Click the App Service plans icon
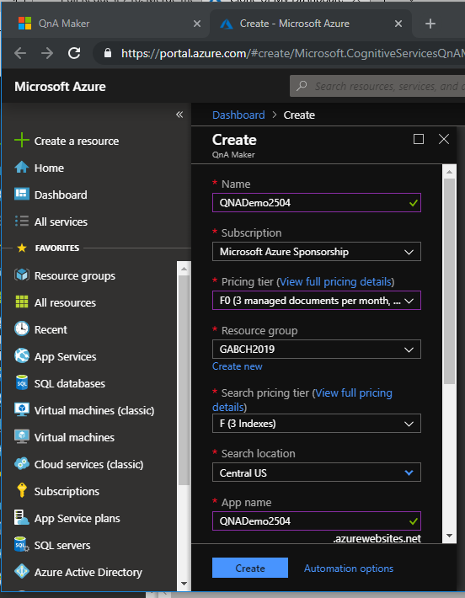 [22, 517]
